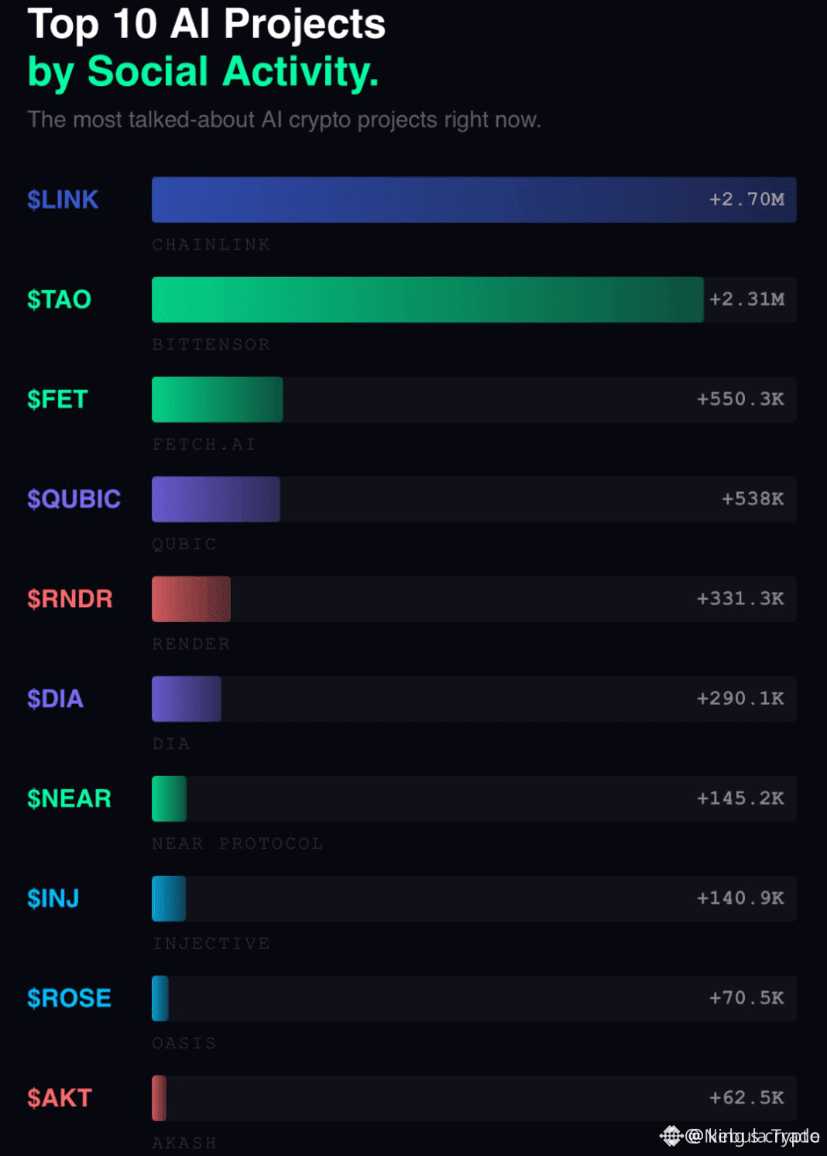Image resolution: width=827 pixels, height=1156 pixels.
Task: Click the $RNDR ticker label
Action: 70,599
